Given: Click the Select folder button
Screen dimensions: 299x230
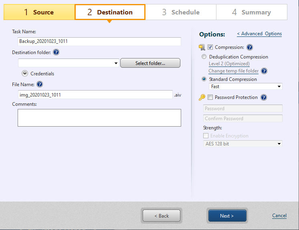Looking at the screenshot, I should 150,63.
